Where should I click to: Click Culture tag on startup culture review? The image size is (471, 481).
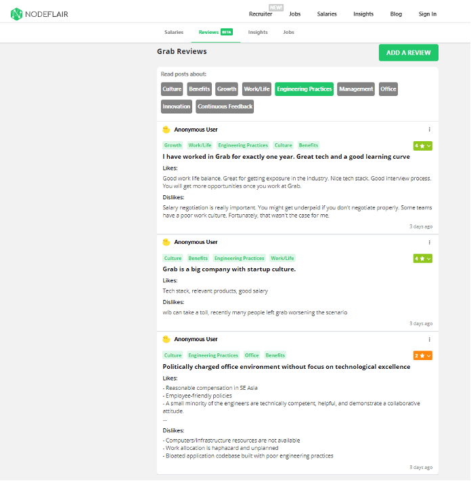click(x=173, y=258)
